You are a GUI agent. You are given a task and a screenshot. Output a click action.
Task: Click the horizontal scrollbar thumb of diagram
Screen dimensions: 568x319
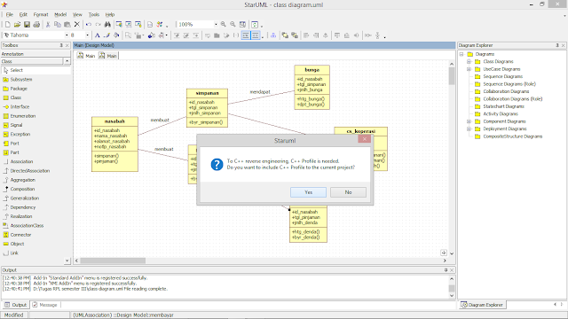pyautogui.click(x=113, y=261)
